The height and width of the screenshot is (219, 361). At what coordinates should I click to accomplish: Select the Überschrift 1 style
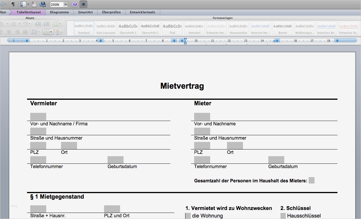[x=128, y=28]
